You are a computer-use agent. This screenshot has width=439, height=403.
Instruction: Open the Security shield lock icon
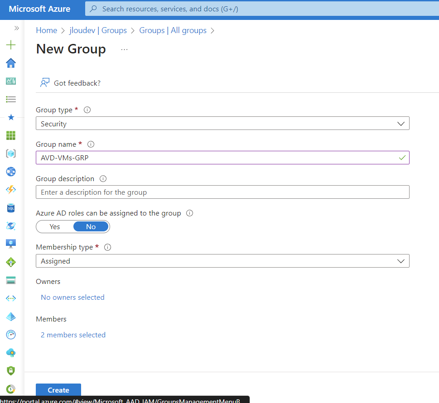coord(10,371)
